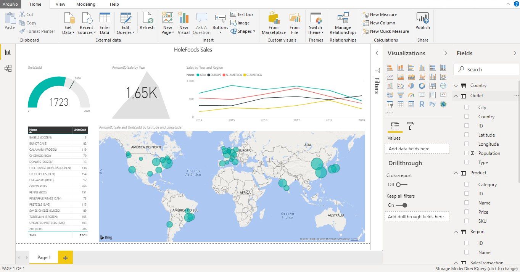Click the From Marketplace custom visuals icon
The width and height of the screenshot is (520, 272).
pos(274,24)
